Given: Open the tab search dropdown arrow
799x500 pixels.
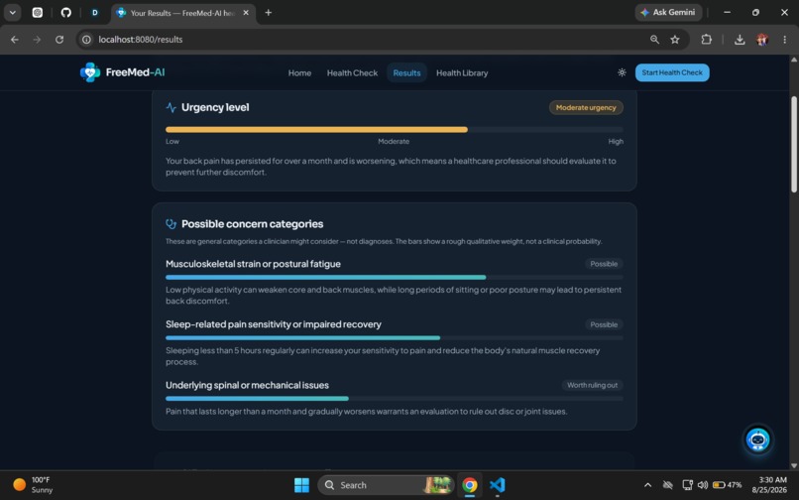Looking at the screenshot, I should 12,13.
